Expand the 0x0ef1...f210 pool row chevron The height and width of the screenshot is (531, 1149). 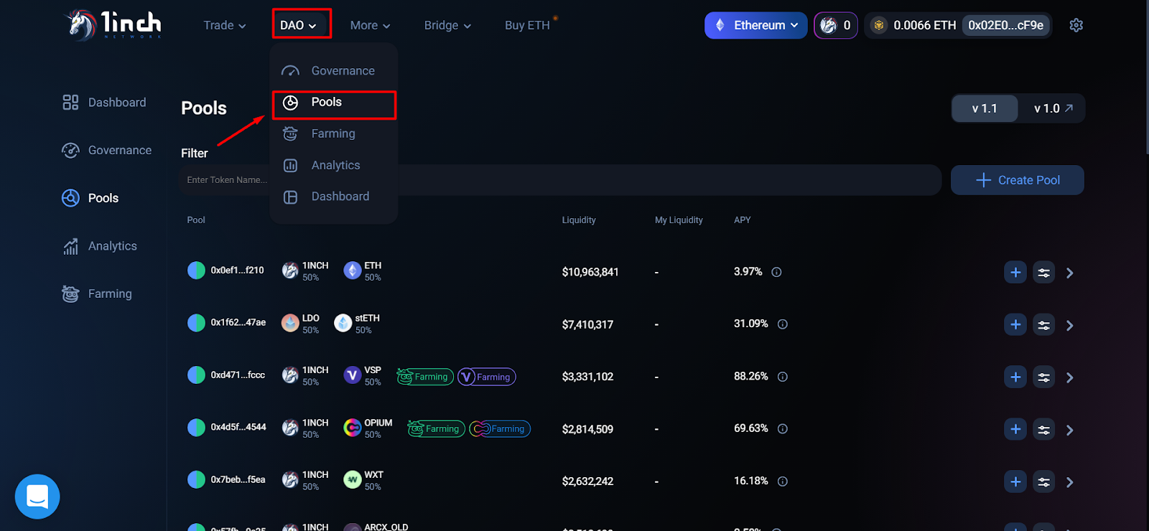pos(1070,273)
